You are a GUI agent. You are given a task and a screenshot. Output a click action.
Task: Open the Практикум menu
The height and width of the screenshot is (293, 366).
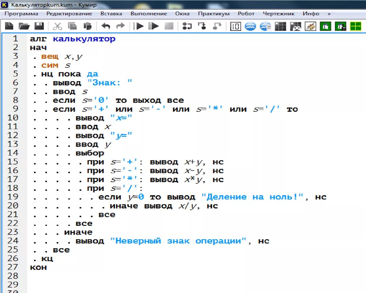[214, 14]
